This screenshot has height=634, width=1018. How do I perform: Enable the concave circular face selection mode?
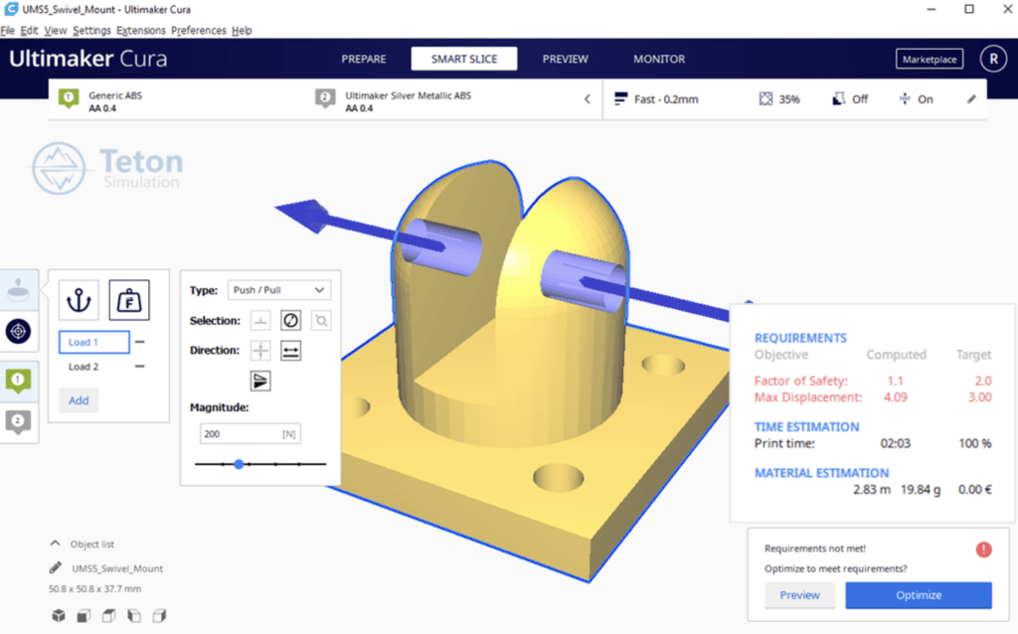(x=290, y=321)
